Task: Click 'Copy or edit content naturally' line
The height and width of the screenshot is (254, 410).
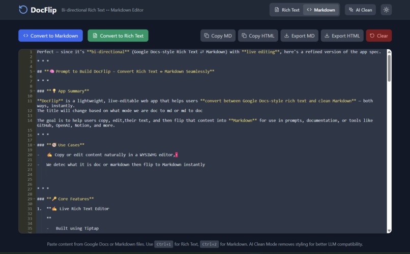Action: pyautogui.click(x=114, y=155)
